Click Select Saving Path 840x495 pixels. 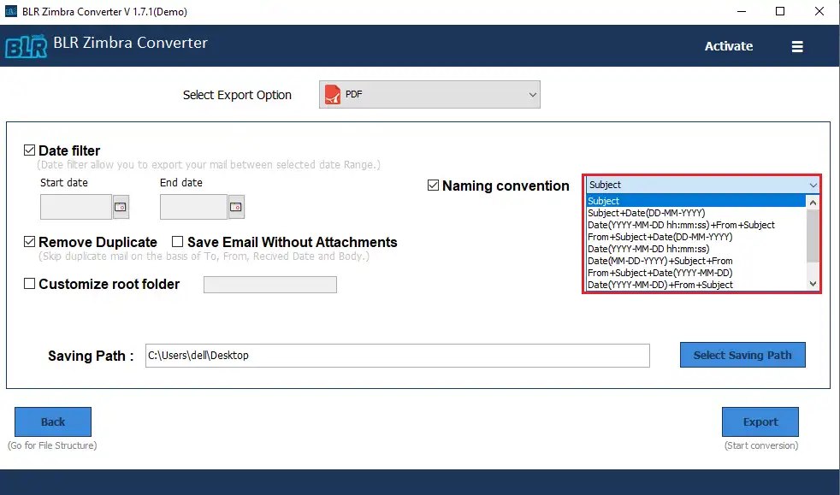click(742, 355)
